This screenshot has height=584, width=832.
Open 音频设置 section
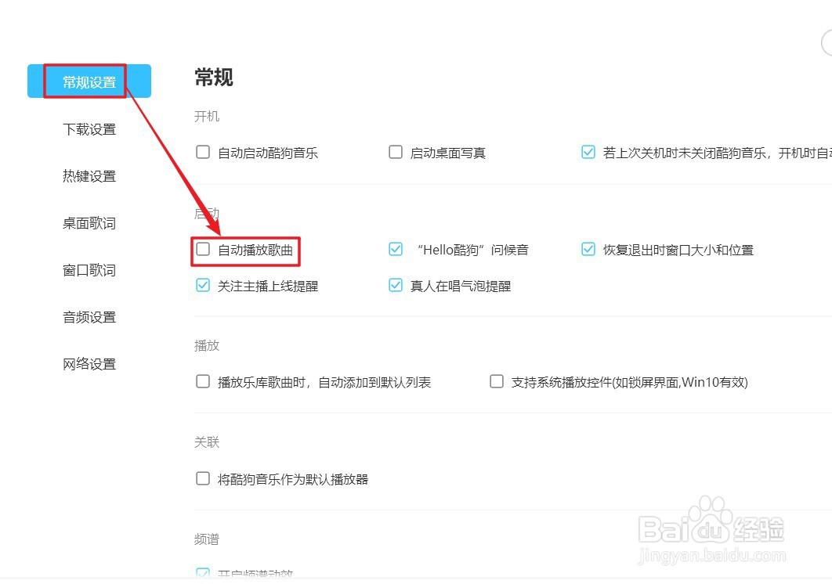[x=89, y=317]
